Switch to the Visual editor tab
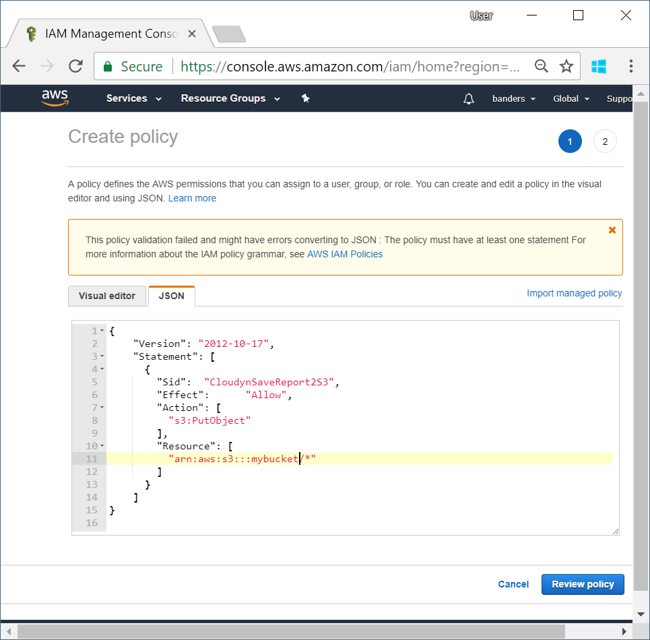Screen dimensions: 650x640 (107, 296)
